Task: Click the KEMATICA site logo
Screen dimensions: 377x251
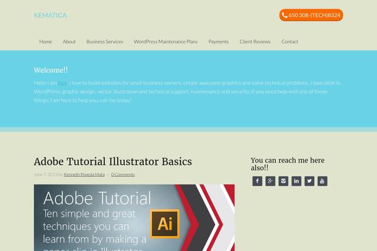Action: coord(50,15)
